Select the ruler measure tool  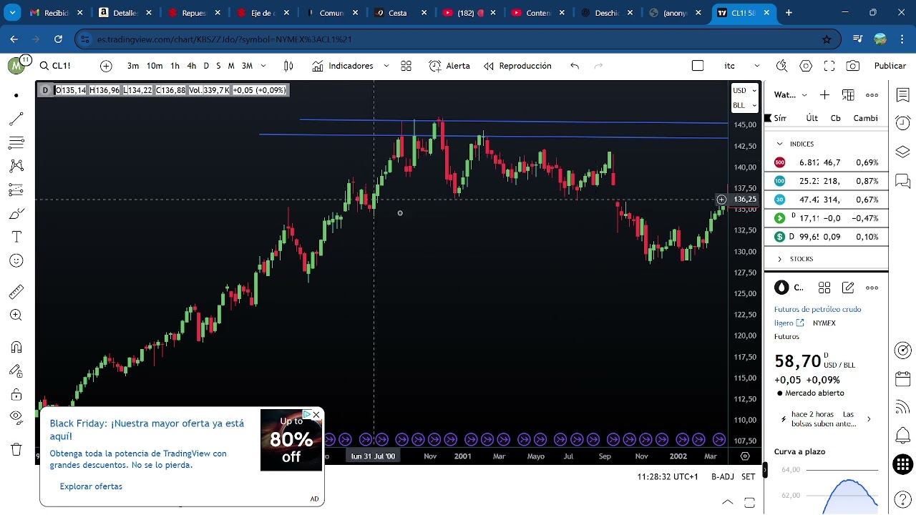click(16, 292)
